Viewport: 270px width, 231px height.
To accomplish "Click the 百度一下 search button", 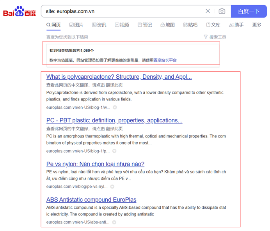I will [249, 11].
